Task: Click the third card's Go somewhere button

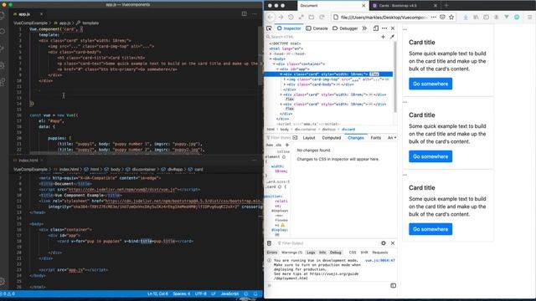Action: pos(430,229)
